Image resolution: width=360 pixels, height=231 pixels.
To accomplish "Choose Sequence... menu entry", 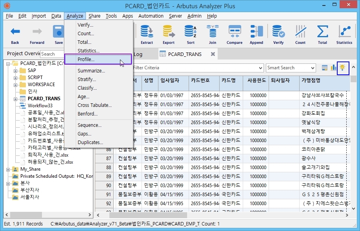I will pos(89,125).
